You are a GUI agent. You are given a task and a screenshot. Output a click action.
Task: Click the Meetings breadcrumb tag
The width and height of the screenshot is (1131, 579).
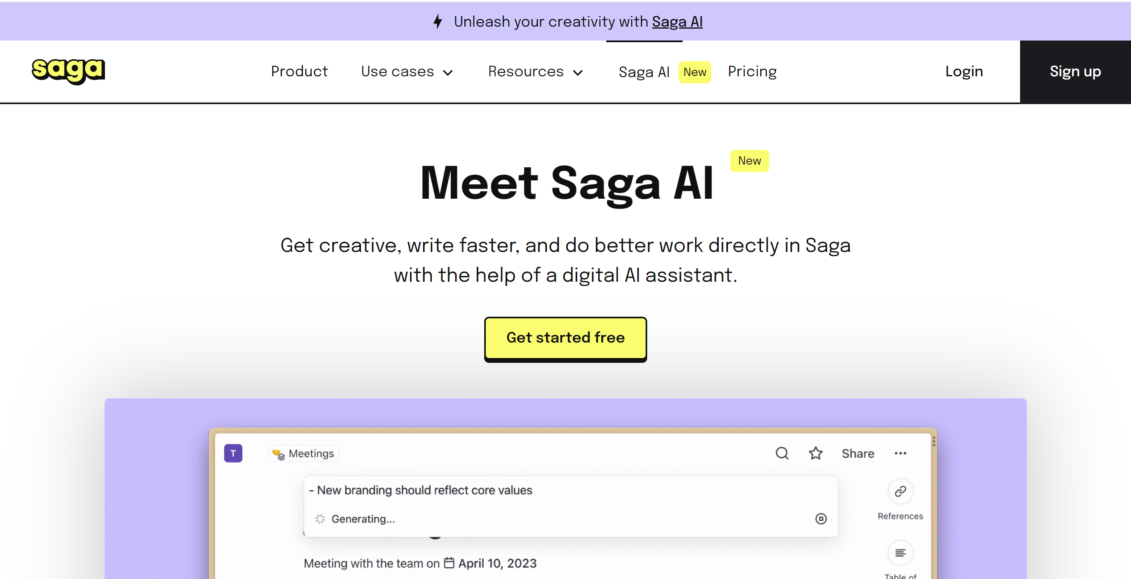(x=303, y=453)
